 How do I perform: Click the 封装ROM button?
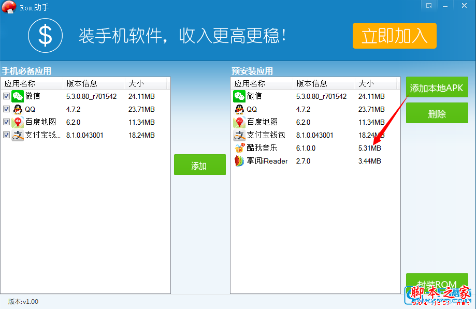(437, 284)
